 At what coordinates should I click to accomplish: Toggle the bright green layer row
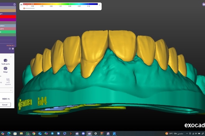pos(8,32)
